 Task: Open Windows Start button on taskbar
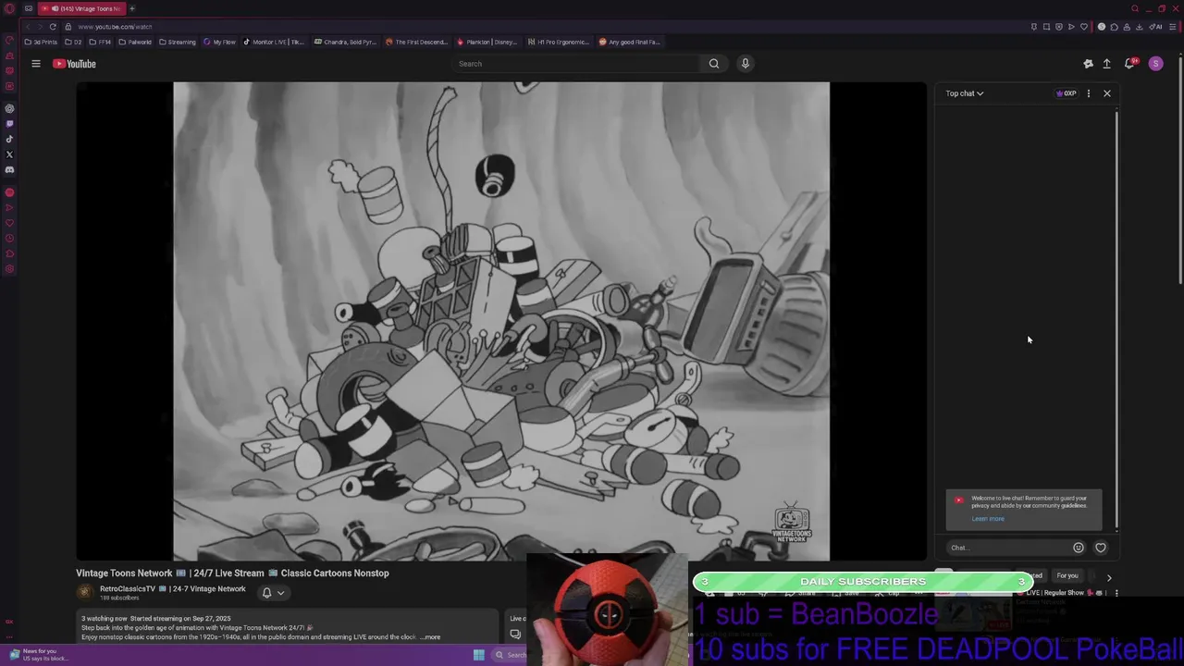click(x=478, y=655)
